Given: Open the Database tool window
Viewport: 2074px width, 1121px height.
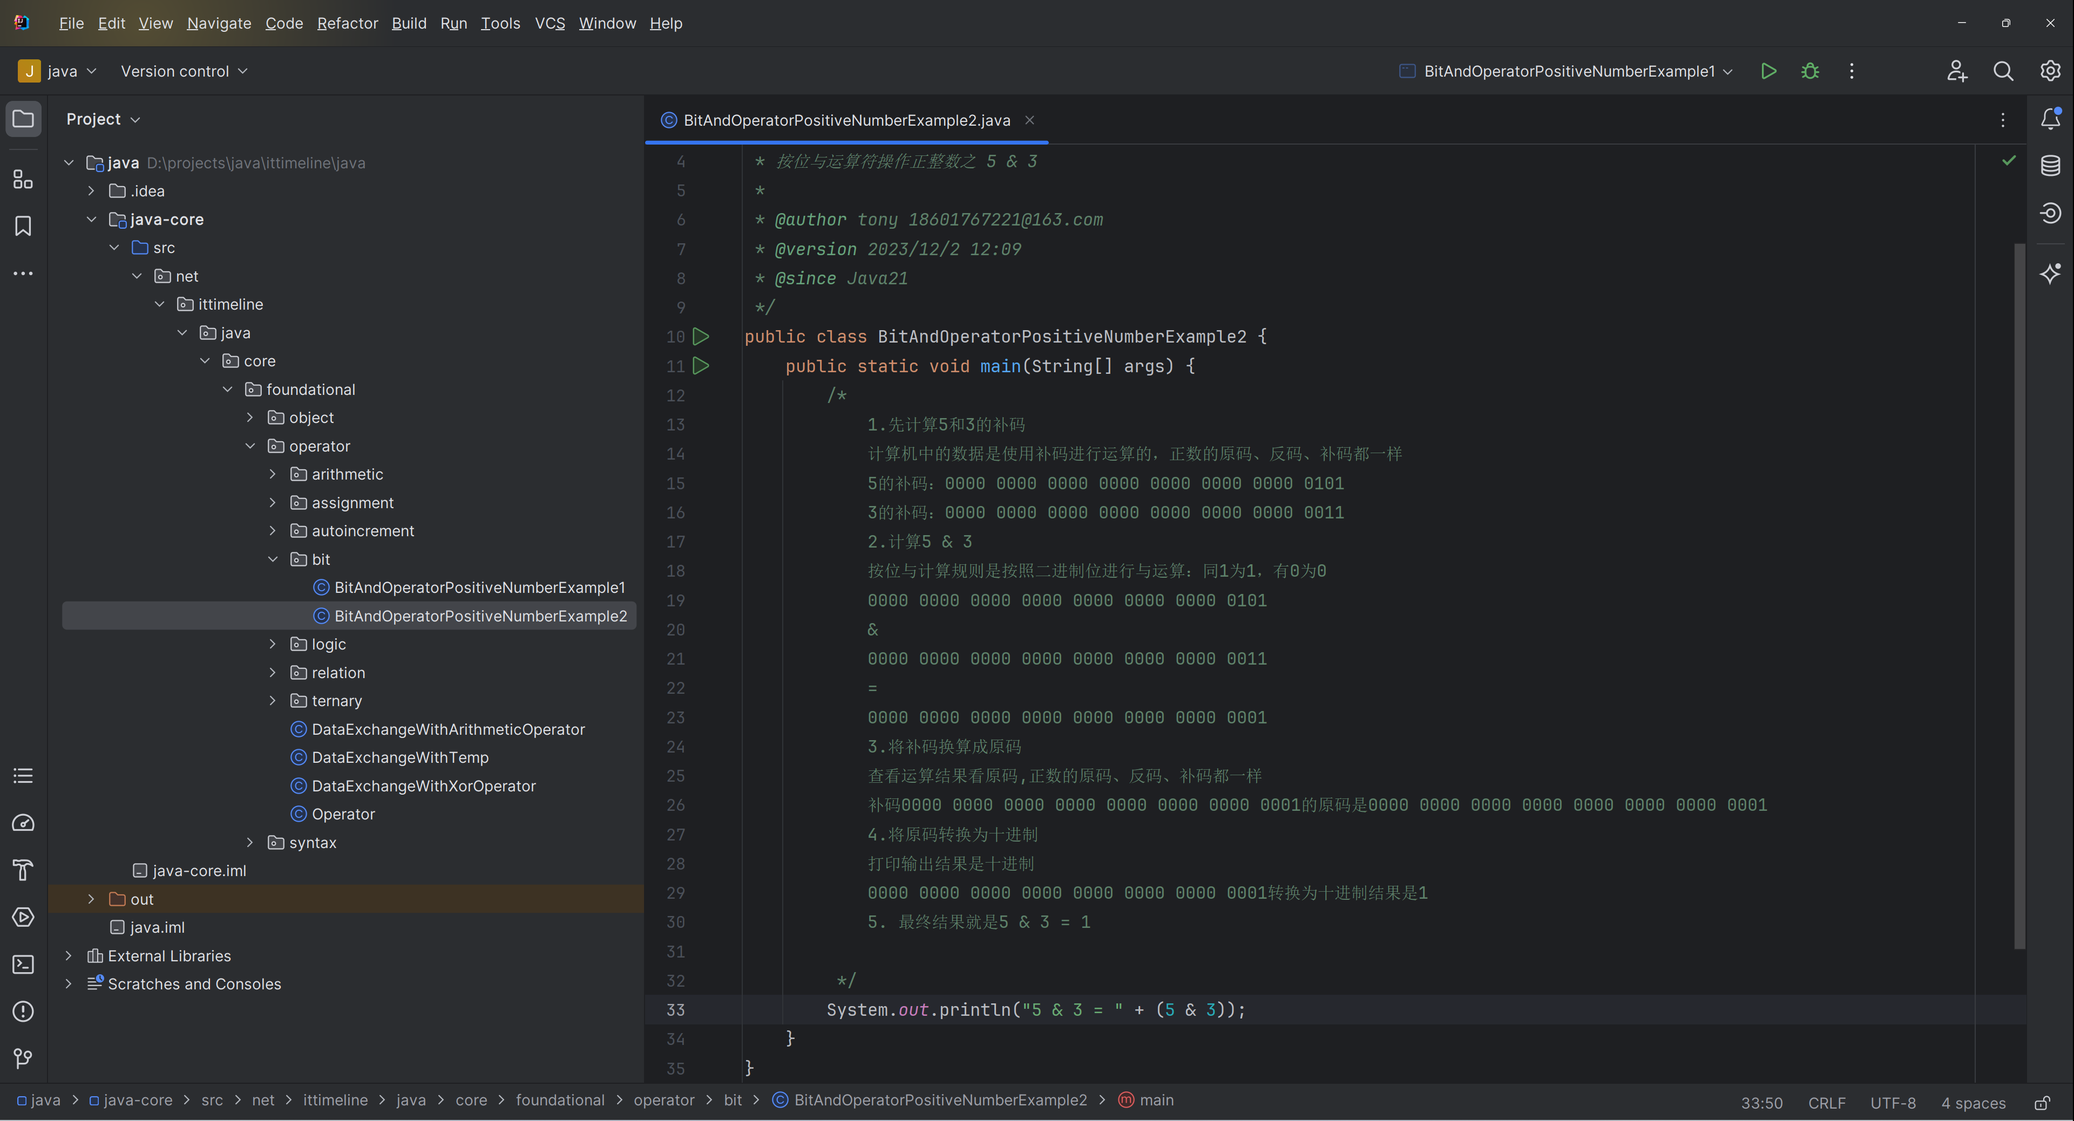Looking at the screenshot, I should [x=2050, y=166].
